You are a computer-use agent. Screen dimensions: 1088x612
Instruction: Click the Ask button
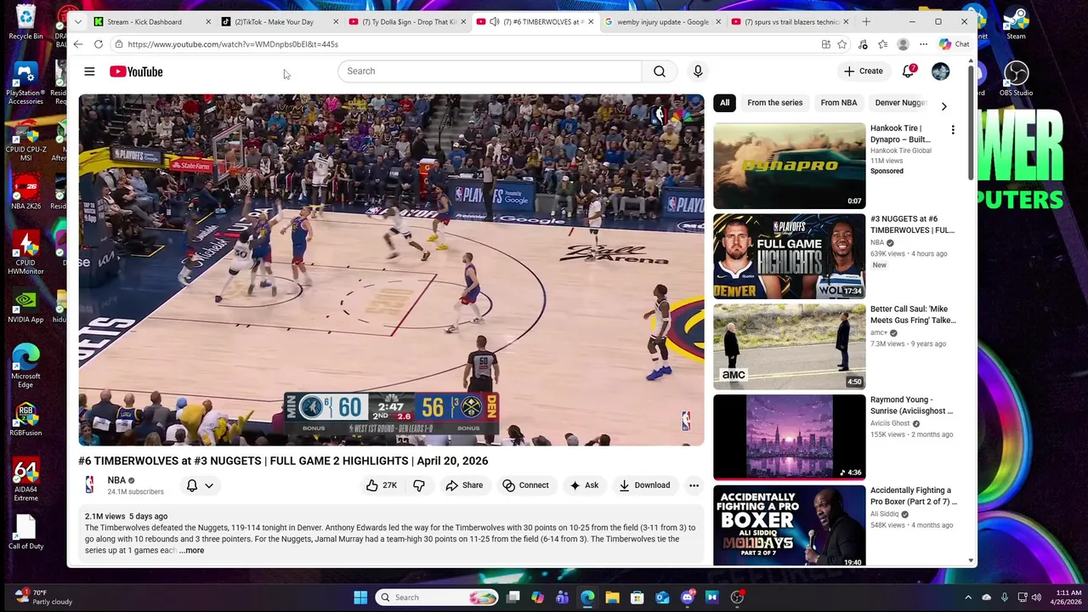[x=584, y=485]
